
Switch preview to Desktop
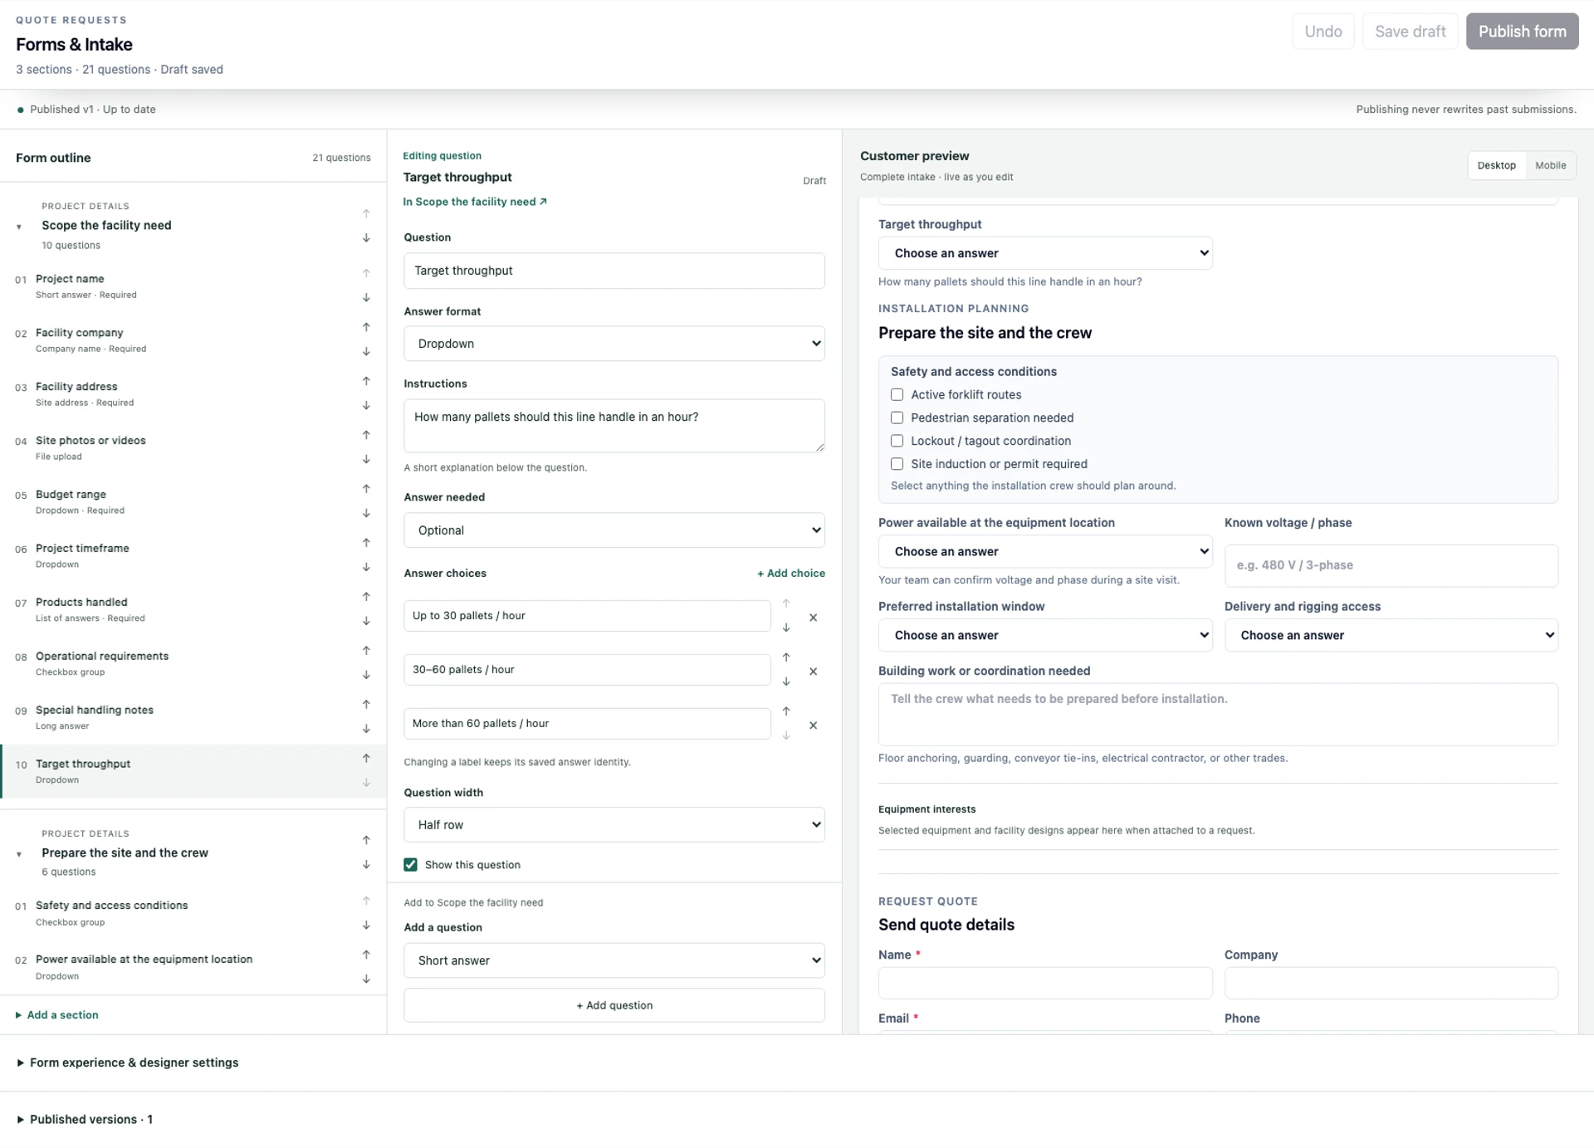tap(1497, 165)
